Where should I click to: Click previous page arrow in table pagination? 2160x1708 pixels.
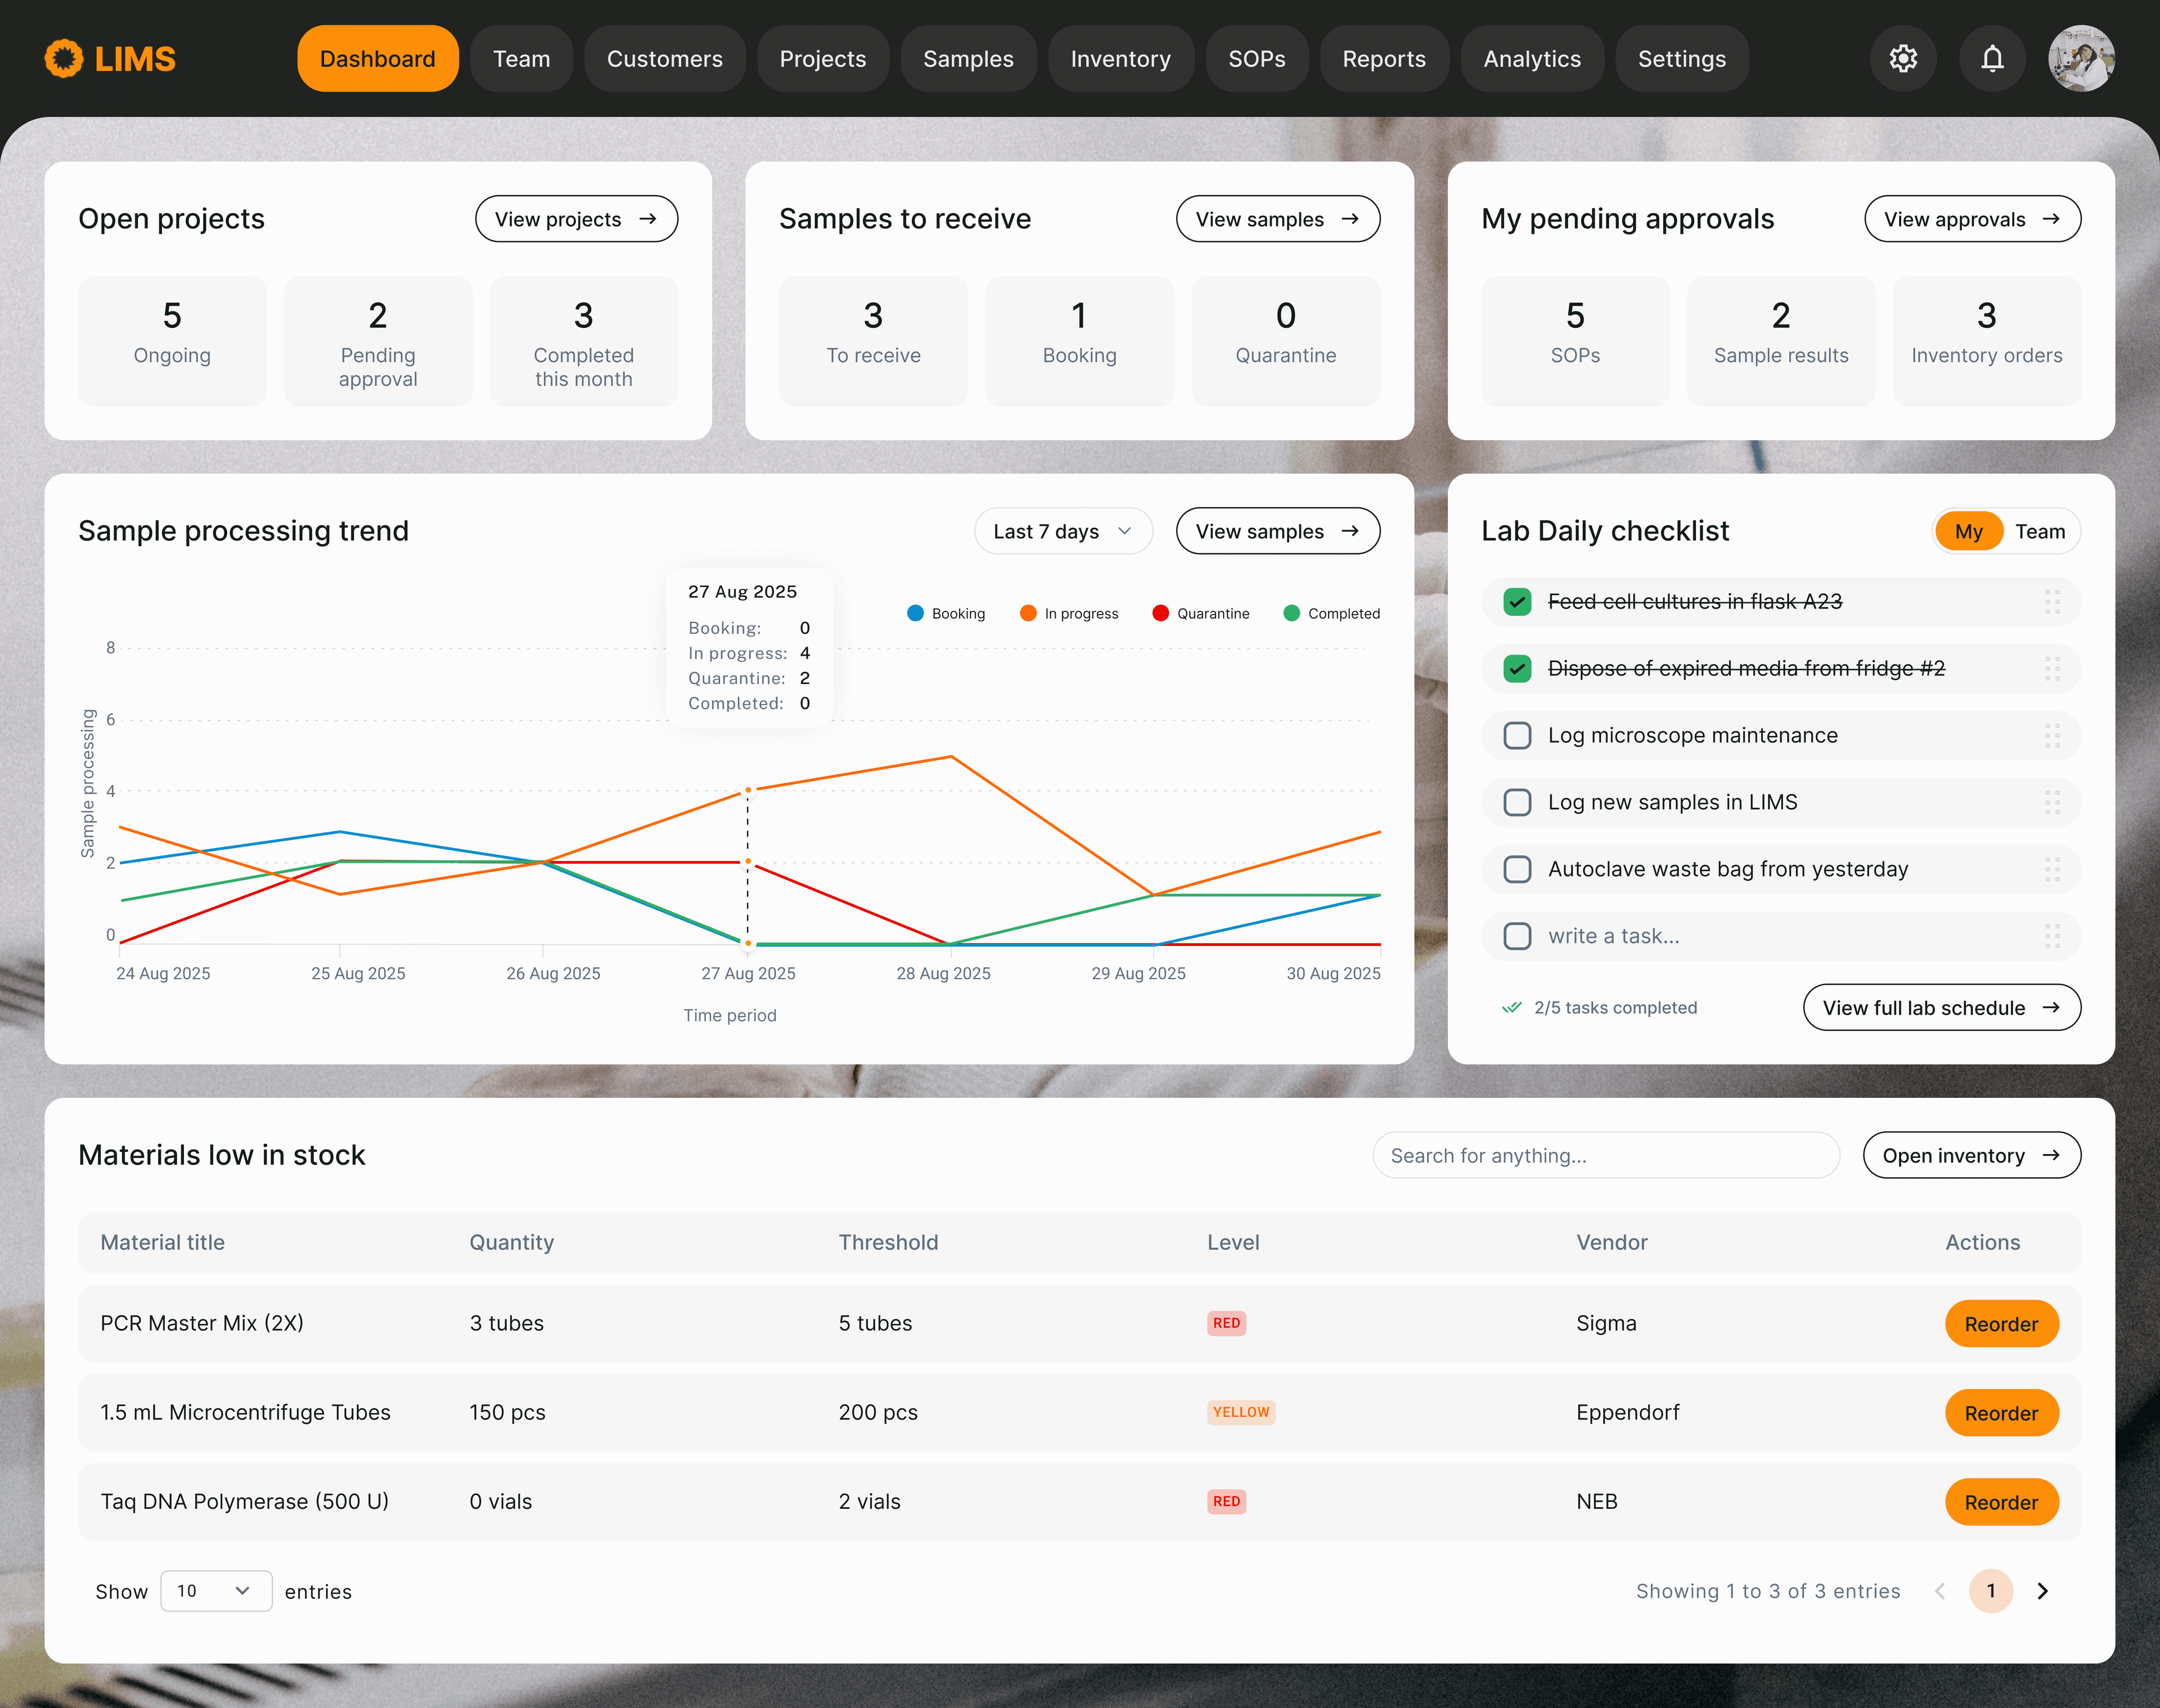tap(1940, 1591)
